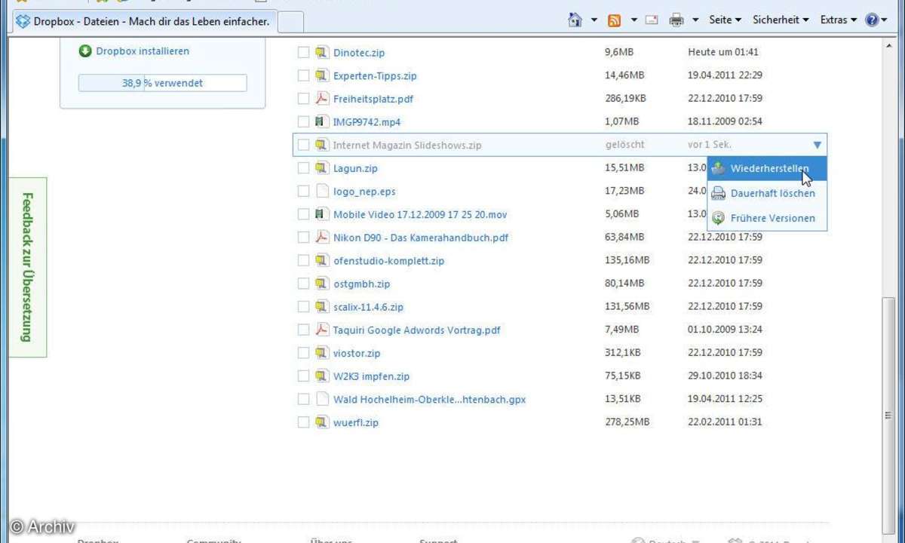Click the printer icon in browser toolbar
The image size is (905, 543).
[676, 20]
